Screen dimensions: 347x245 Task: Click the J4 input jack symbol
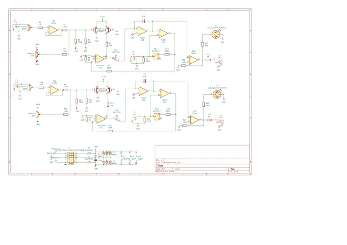17,87
